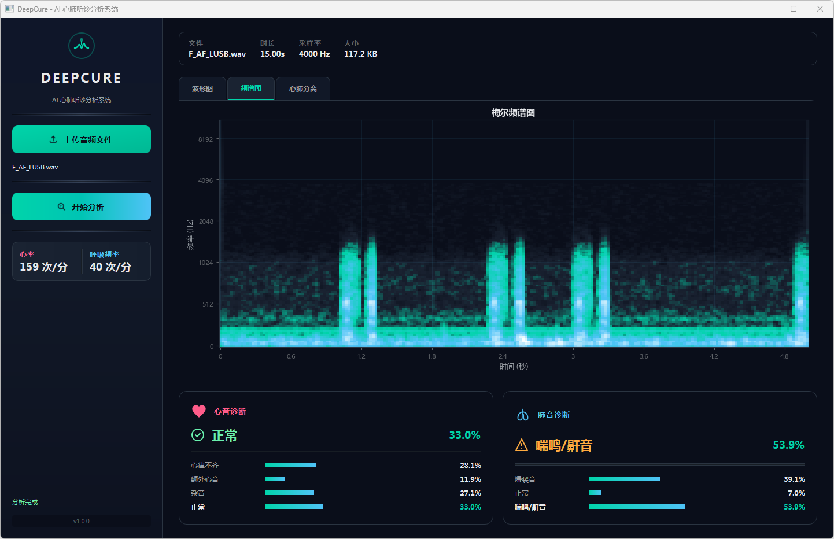The image size is (834, 539).
Task: Start analysis with the 开始分析 button
Action: (82, 206)
